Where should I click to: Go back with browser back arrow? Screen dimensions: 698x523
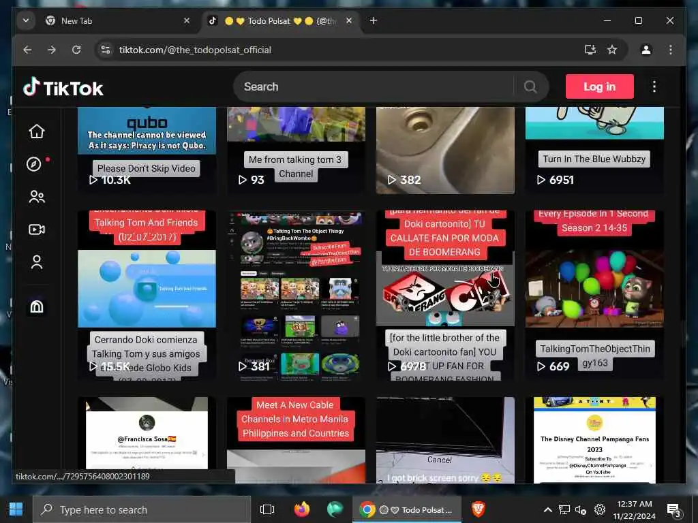pyautogui.click(x=27, y=50)
